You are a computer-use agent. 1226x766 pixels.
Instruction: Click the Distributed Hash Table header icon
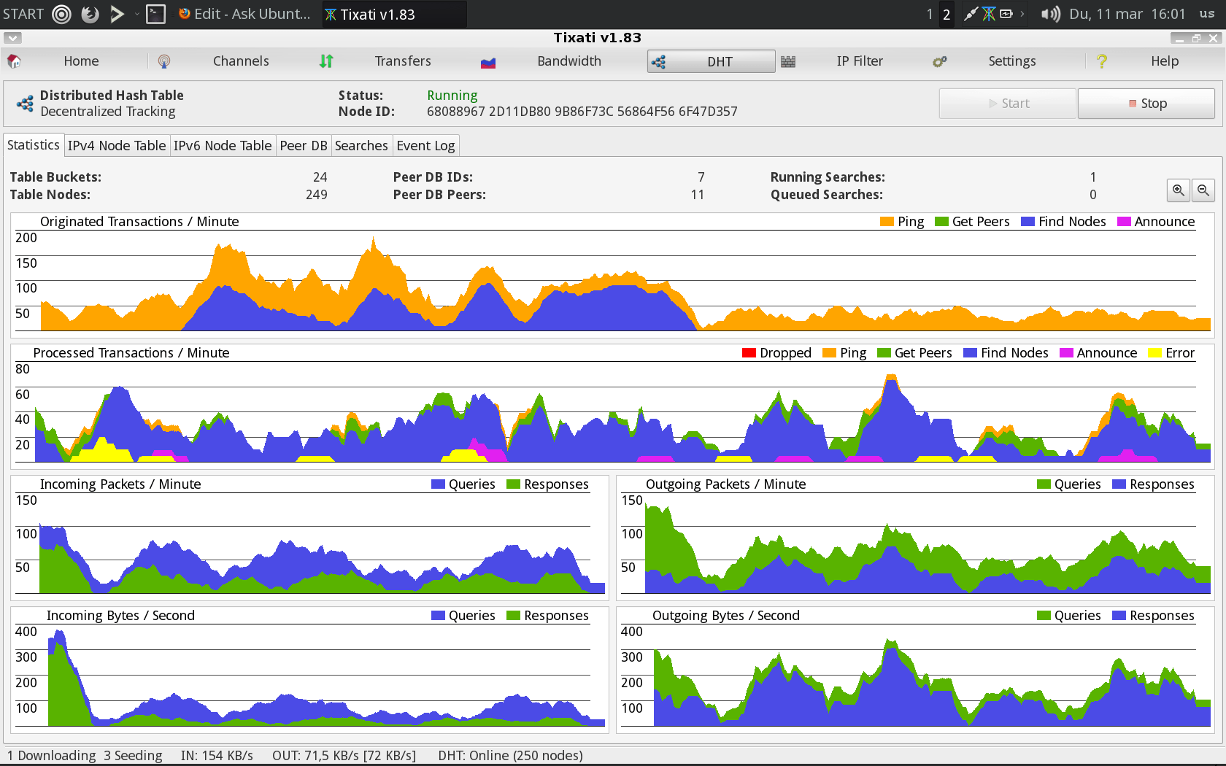click(x=25, y=104)
